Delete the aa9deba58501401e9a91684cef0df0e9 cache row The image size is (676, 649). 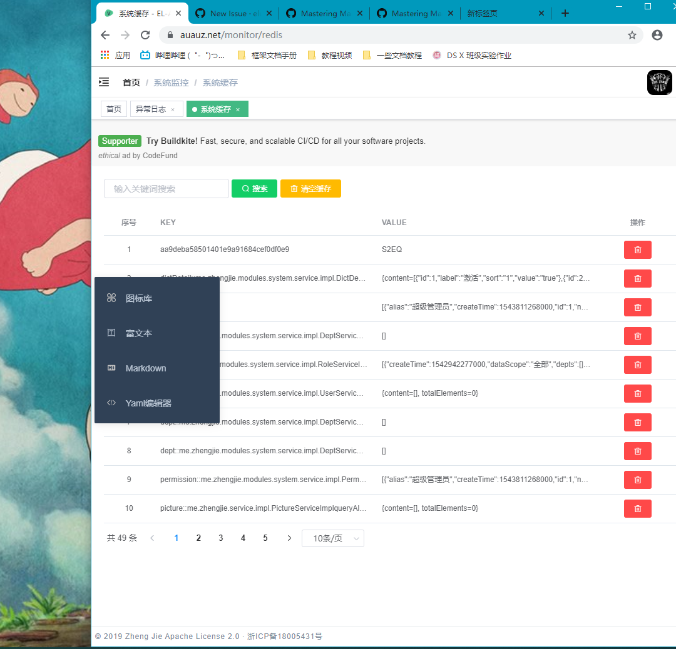click(637, 249)
